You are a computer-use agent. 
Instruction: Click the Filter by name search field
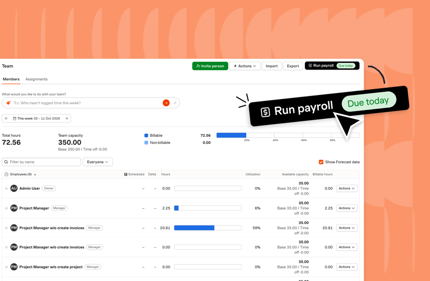tap(42, 162)
